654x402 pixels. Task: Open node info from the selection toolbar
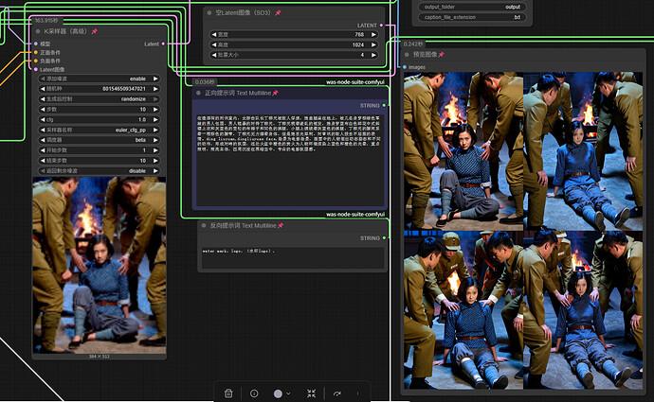254,393
